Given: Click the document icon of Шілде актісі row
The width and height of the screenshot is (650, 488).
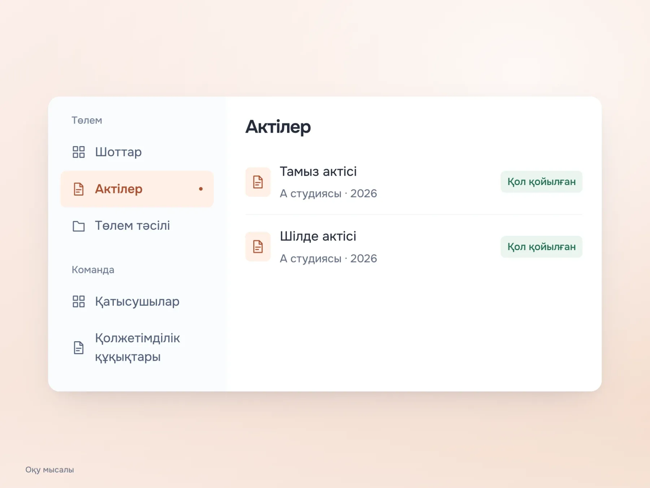Looking at the screenshot, I should tap(258, 247).
